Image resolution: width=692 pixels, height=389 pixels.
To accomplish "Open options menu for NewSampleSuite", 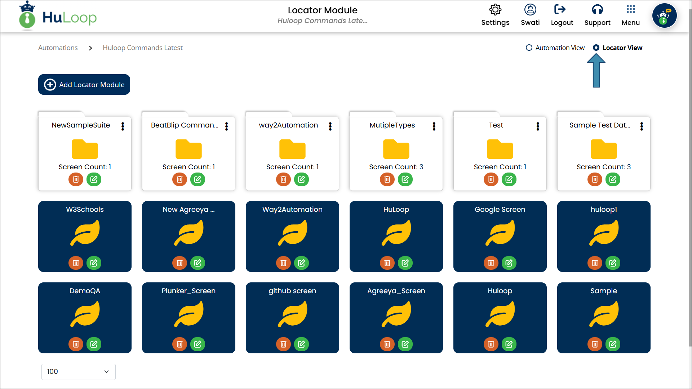I will point(123,126).
